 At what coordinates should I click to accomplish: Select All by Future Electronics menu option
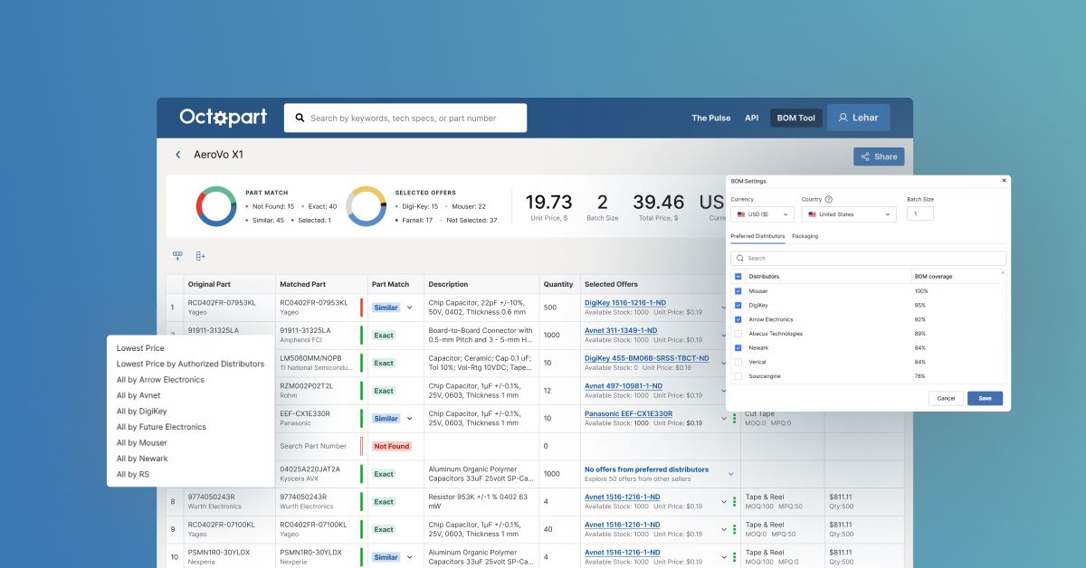tap(161, 427)
